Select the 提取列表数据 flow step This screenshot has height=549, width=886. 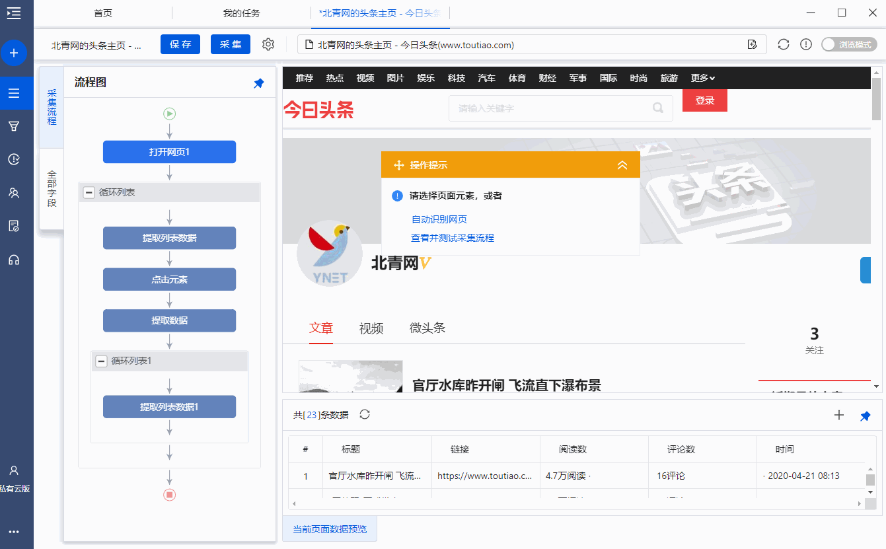169,238
